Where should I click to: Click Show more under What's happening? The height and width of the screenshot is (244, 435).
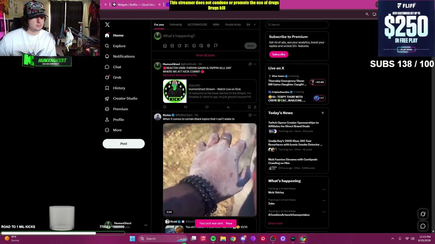[275, 224]
